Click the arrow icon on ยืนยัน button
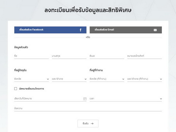The width and height of the screenshot is (176, 132). coord(92,123)
